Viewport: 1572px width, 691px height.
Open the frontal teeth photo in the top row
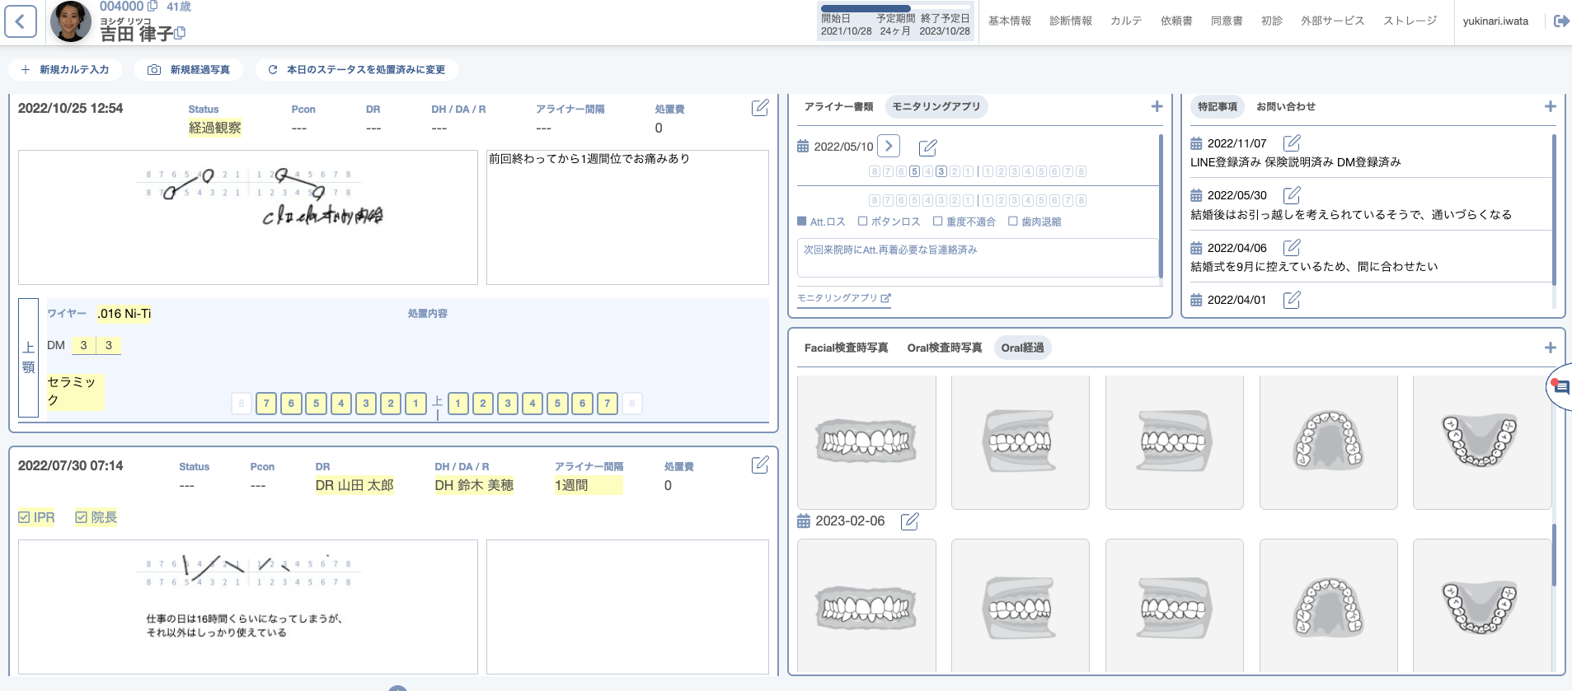tap(866, 442)
